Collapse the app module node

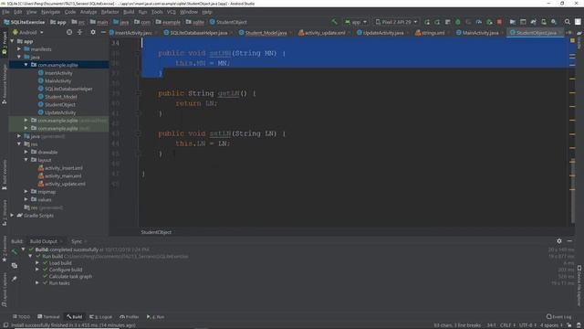(12, 41)
